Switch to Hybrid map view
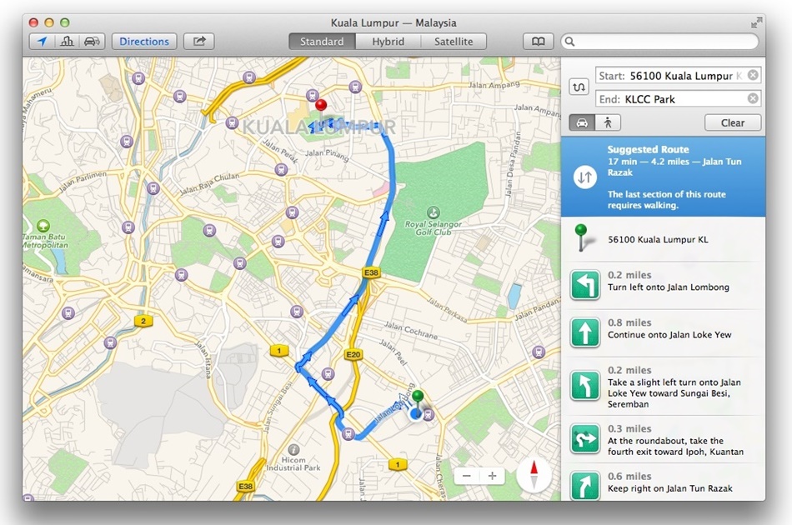 388,42
